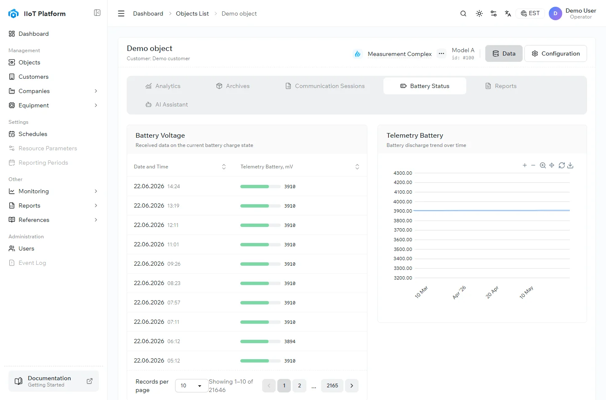This screenshot has width=606, height=400.
Task: Sort by Date and Time column
Action: coord(224,167)
